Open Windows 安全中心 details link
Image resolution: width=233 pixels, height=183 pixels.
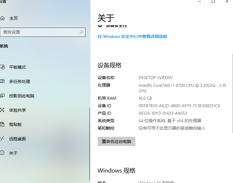(x=132, y=36)
